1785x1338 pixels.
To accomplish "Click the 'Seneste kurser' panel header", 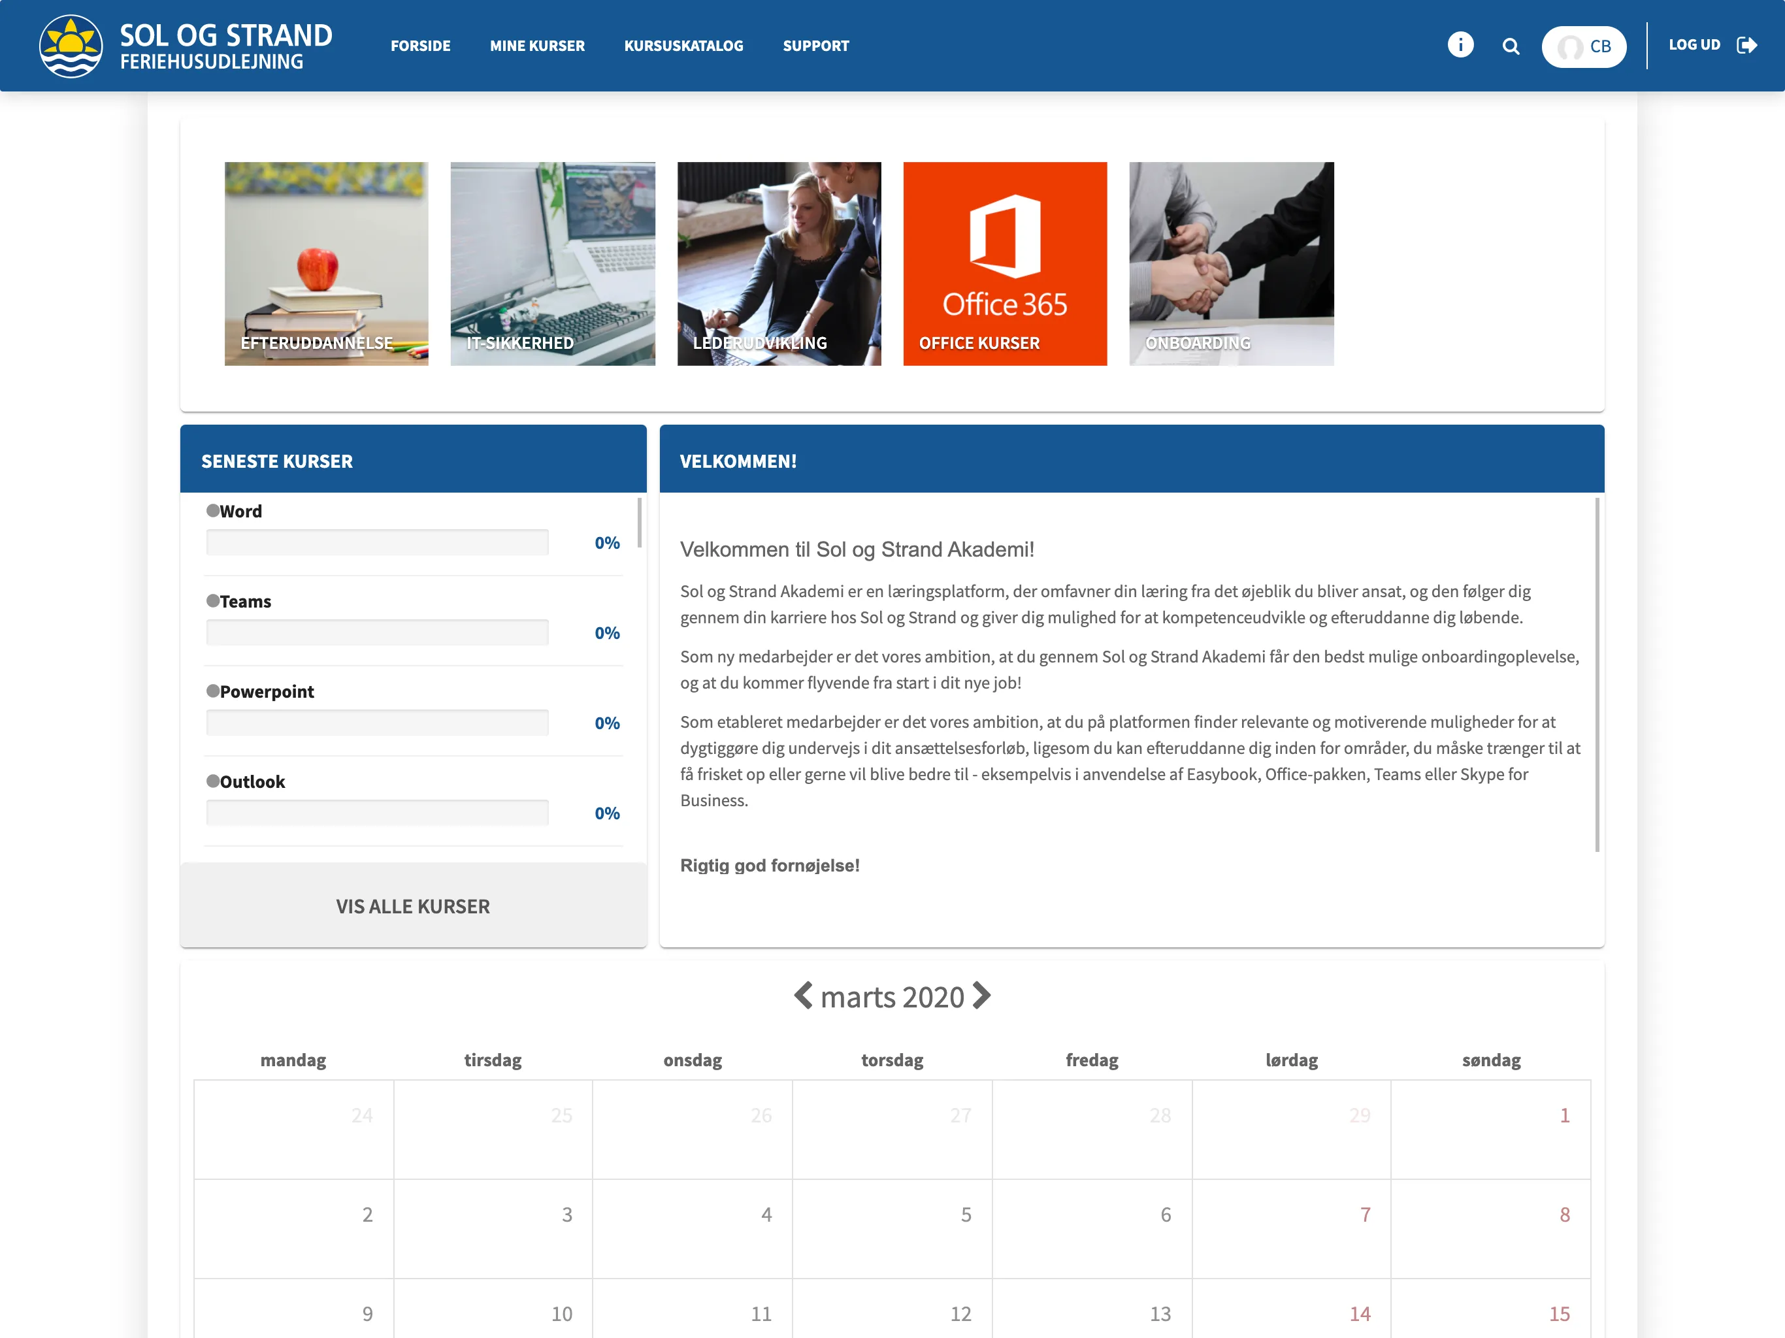I will (x=413, y=459).
